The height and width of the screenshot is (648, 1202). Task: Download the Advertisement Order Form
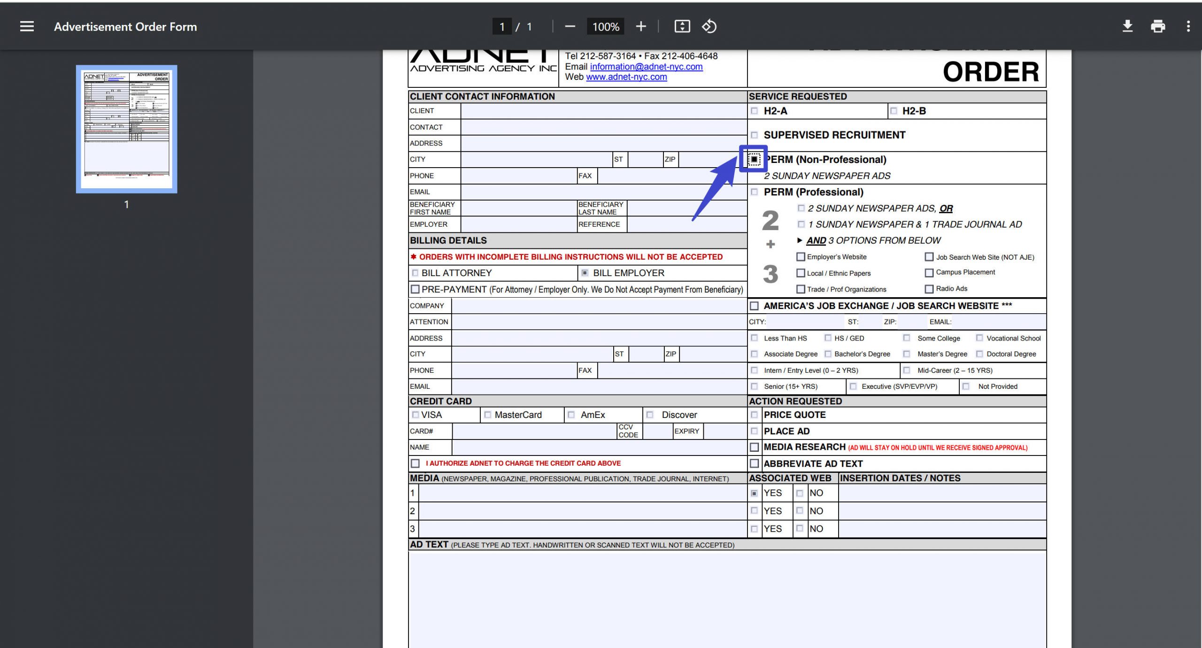[1127, 26]
